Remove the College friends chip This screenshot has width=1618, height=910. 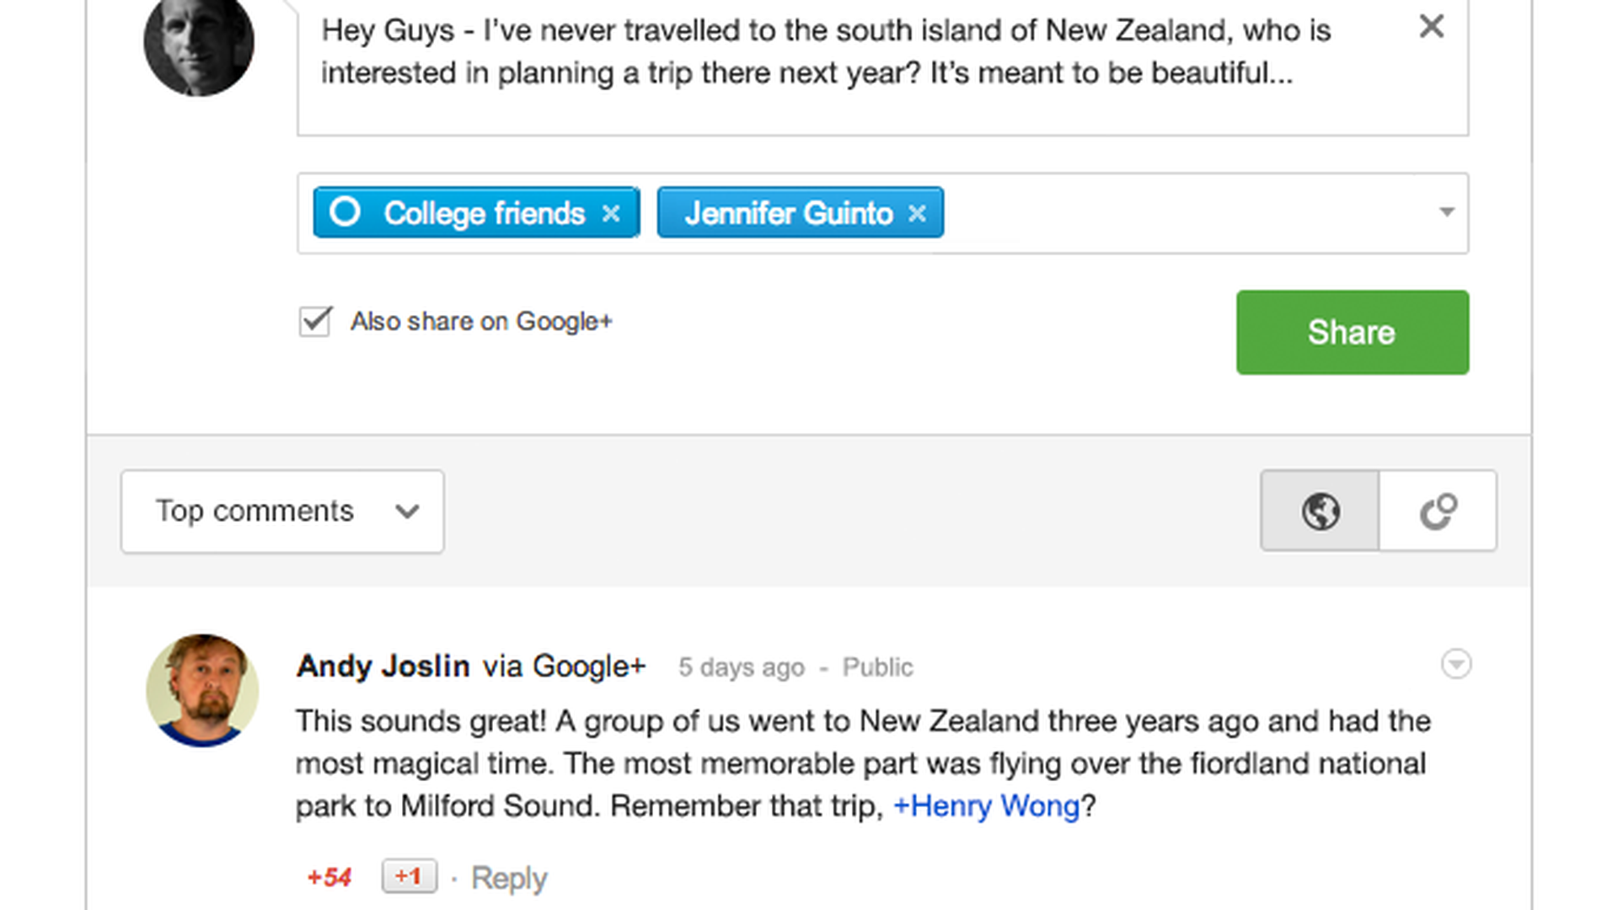point(611,214)
